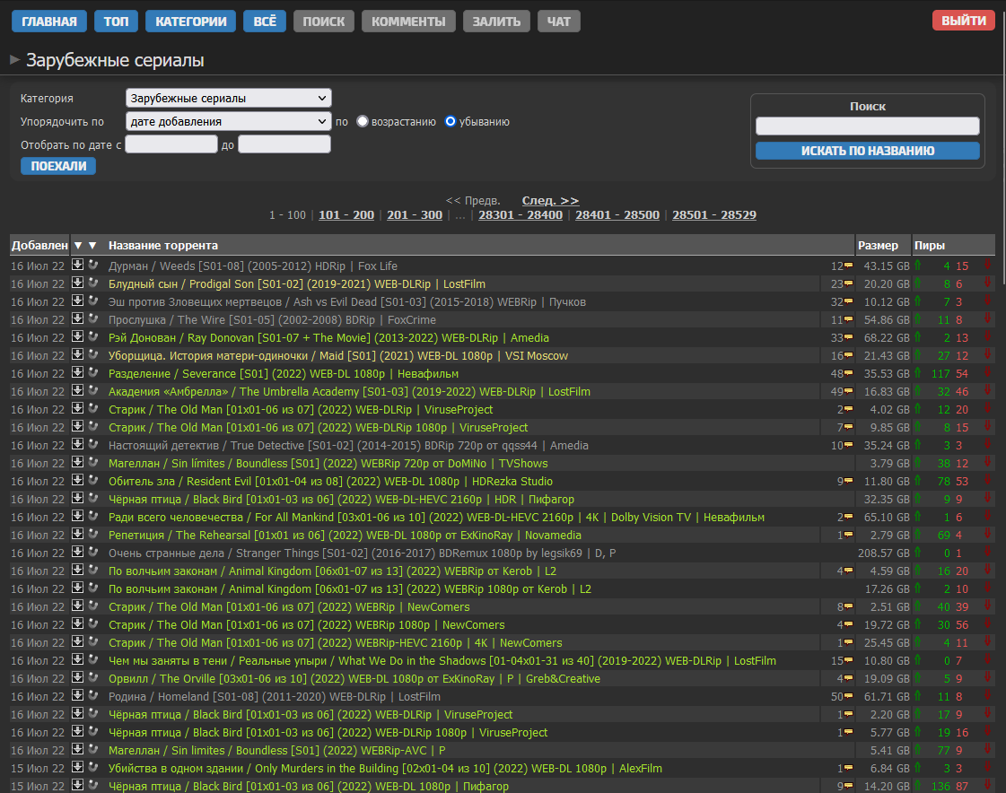Download torrent file for Старик / The Old Man 1080p

tap(77, 427)
